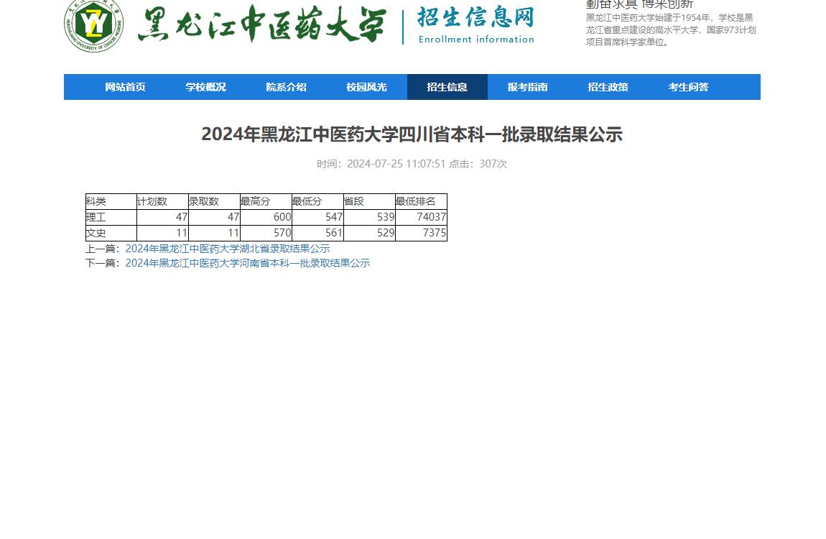The height and width of the screenshot is (539, 826).
Task: Open previous article about 湖北省录取结果公示
Action: pos(228,249)
